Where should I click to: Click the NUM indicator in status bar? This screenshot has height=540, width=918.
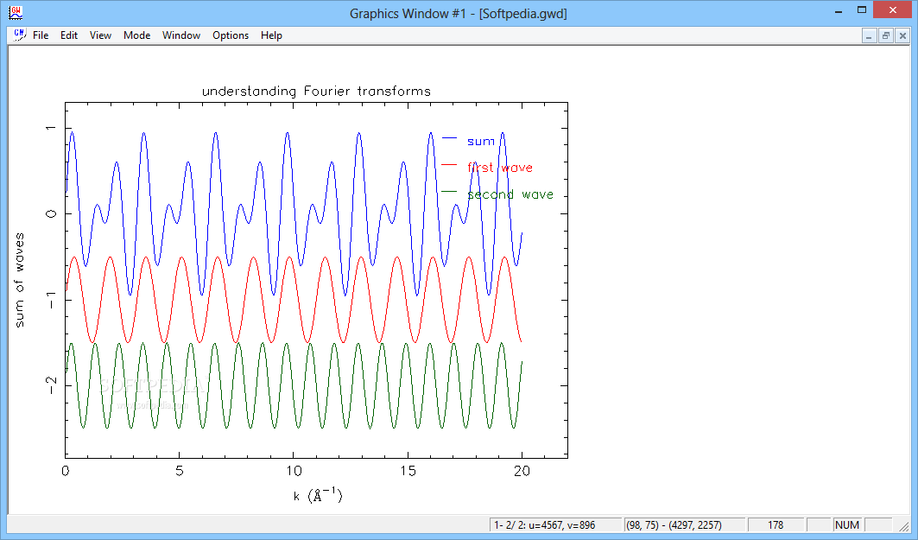click(x=847, y=524)
